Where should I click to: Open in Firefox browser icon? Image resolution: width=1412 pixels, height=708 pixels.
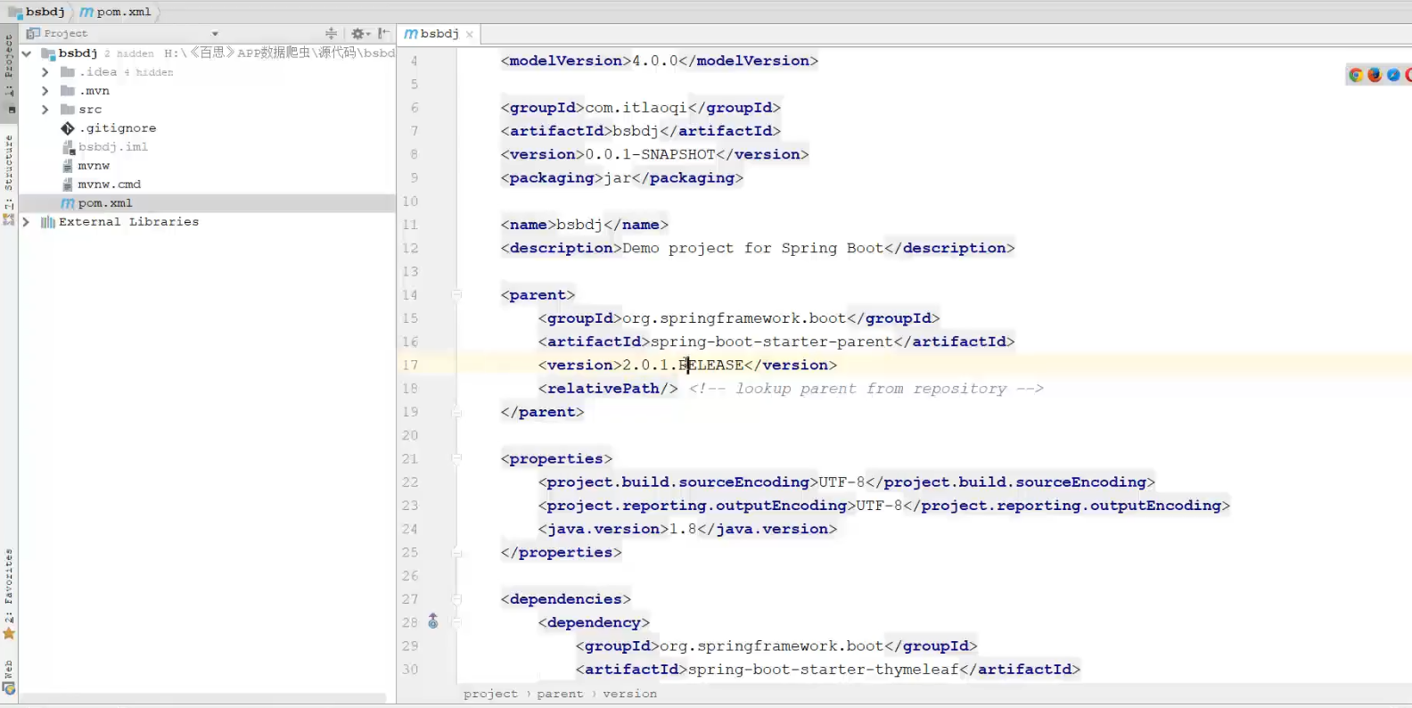click(1375, 75)
